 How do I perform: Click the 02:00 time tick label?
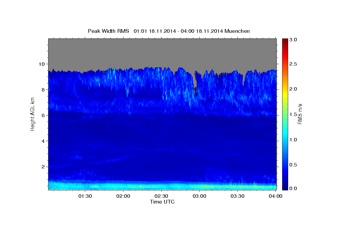pos(123,196)
